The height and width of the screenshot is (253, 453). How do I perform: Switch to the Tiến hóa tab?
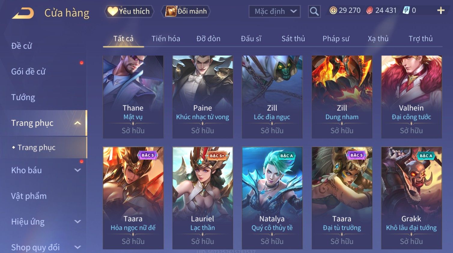[x=166, y=38]
